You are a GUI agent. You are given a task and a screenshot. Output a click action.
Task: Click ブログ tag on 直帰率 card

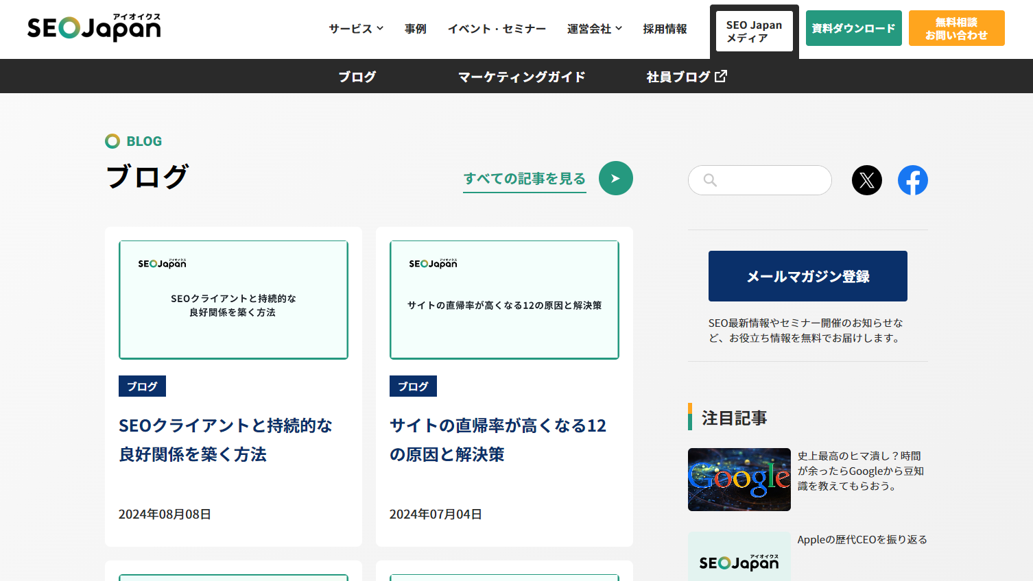[x=413, y=386]
